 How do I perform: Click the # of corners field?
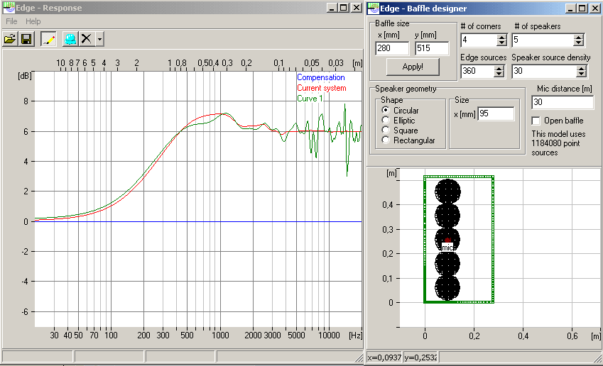point(479,40)
